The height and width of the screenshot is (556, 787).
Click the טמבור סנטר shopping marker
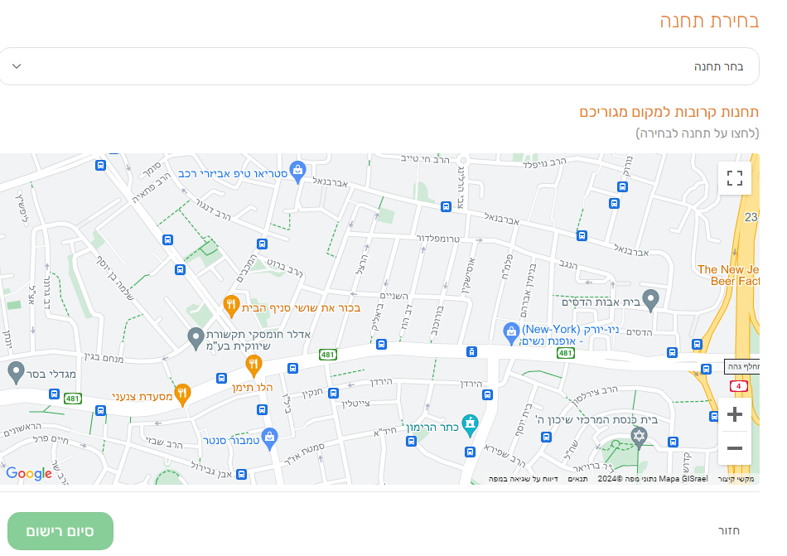point(269,438)
